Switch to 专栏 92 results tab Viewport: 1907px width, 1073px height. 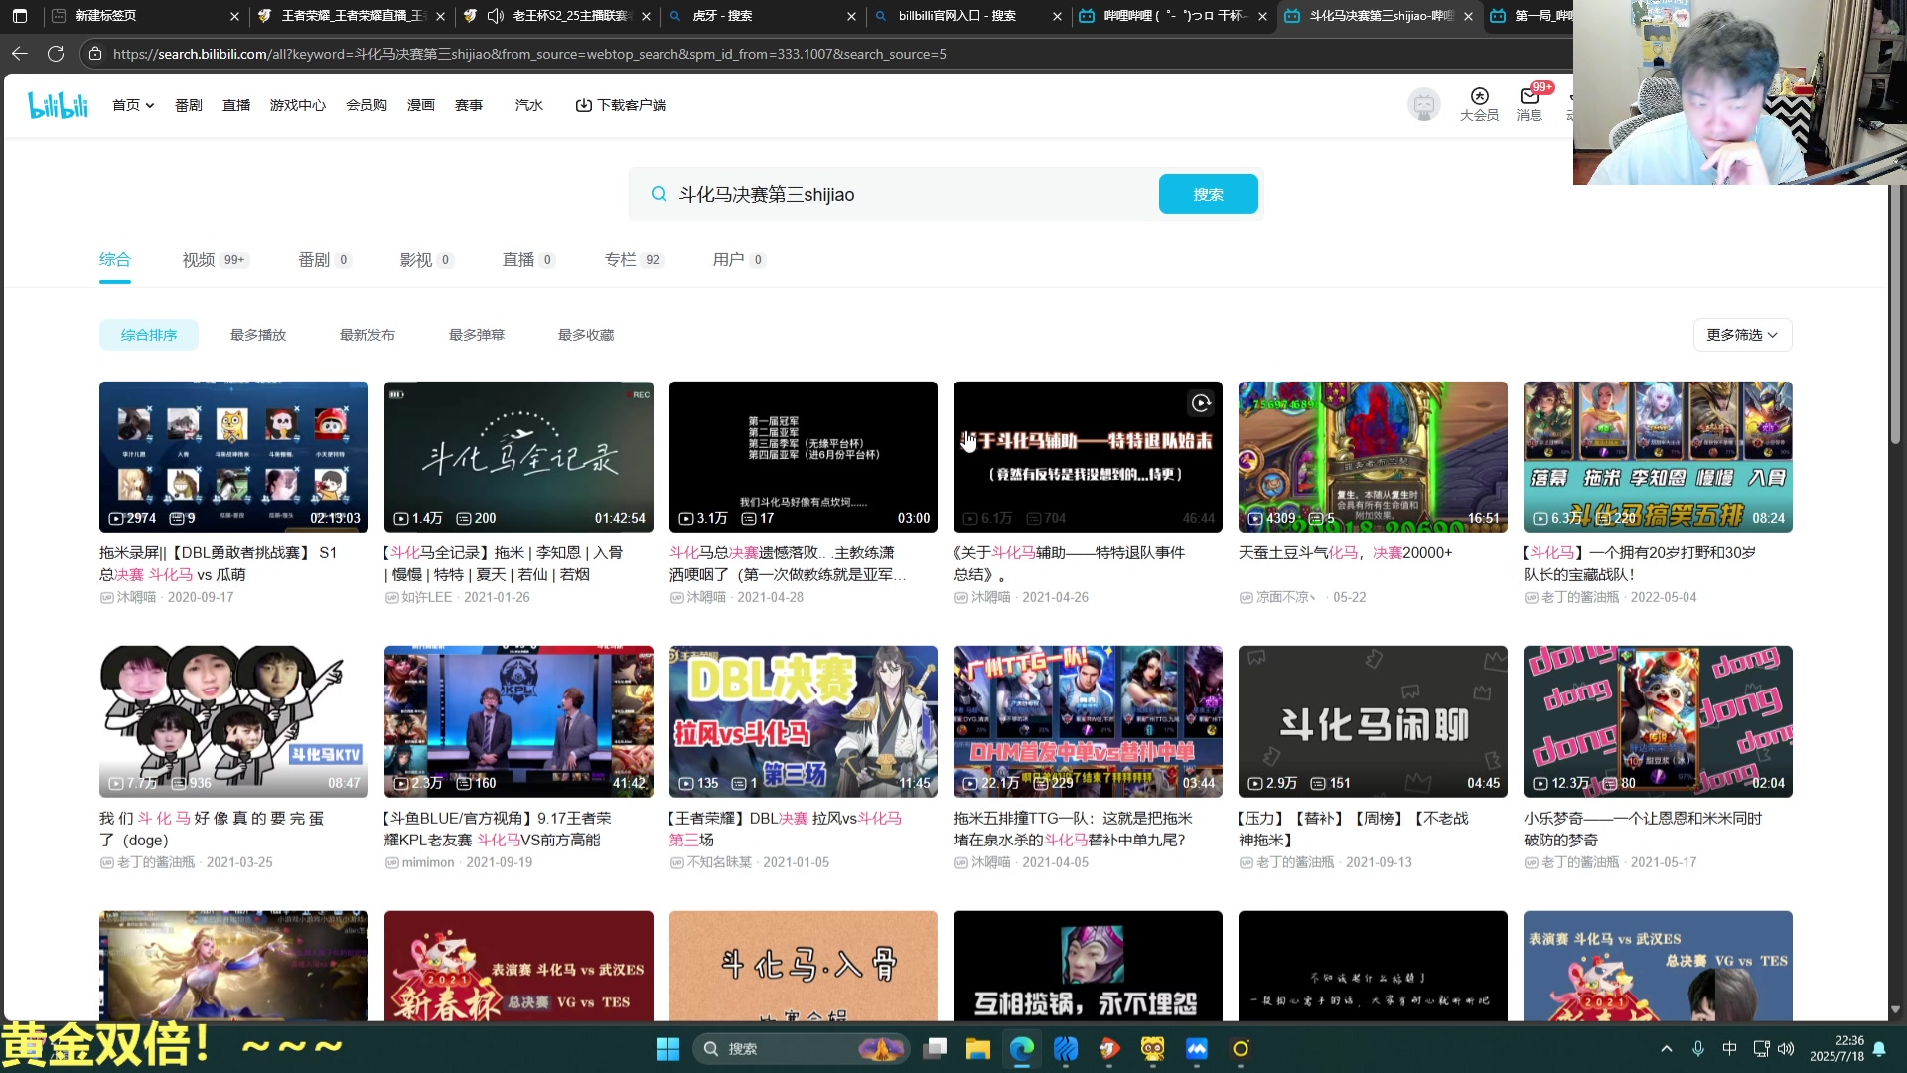click(634, 260)
